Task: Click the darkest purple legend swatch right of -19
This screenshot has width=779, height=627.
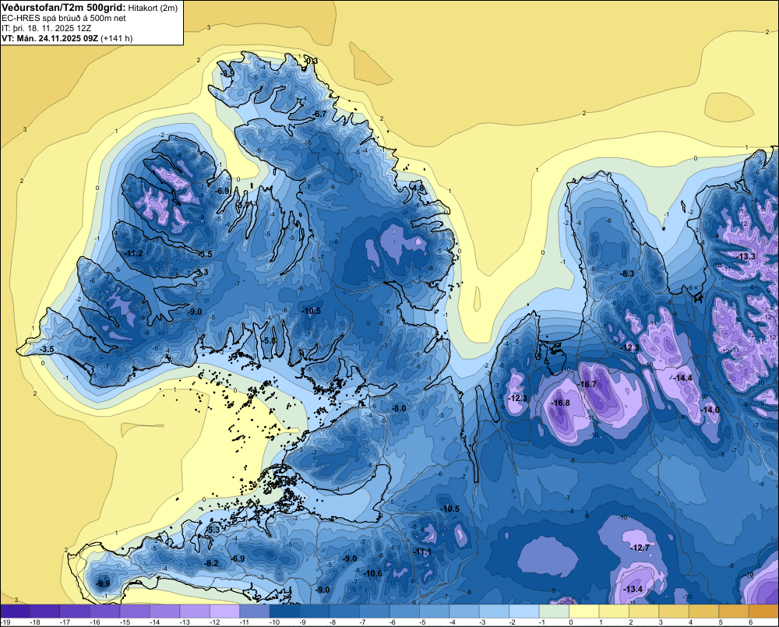Action: (x=16, y=611)
